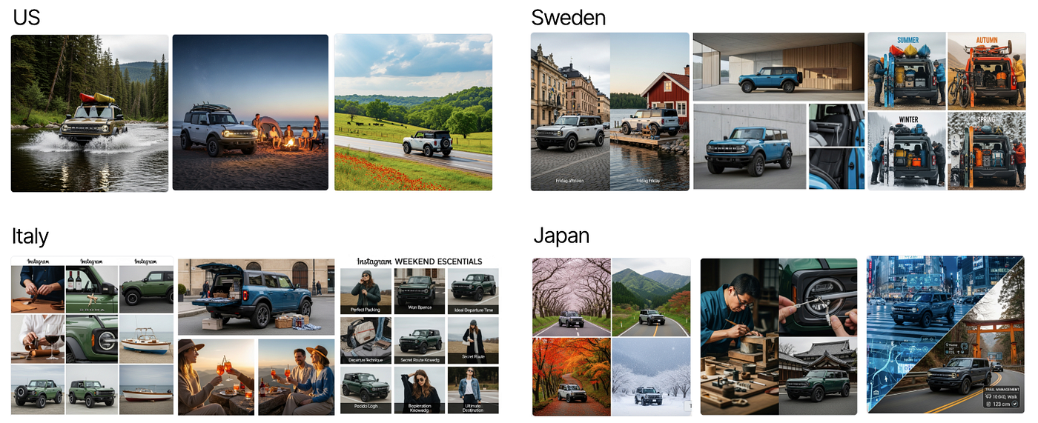Click the "WEEKEND ESCENTIALS" title
This screenshot has height=423, width=1038.
(438, 262)
